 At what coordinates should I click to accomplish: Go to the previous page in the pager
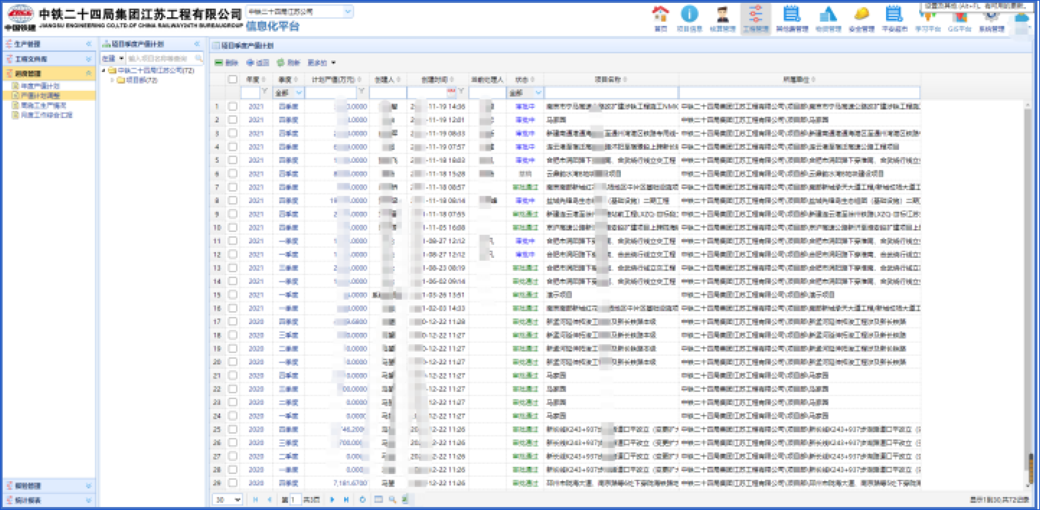269,499
